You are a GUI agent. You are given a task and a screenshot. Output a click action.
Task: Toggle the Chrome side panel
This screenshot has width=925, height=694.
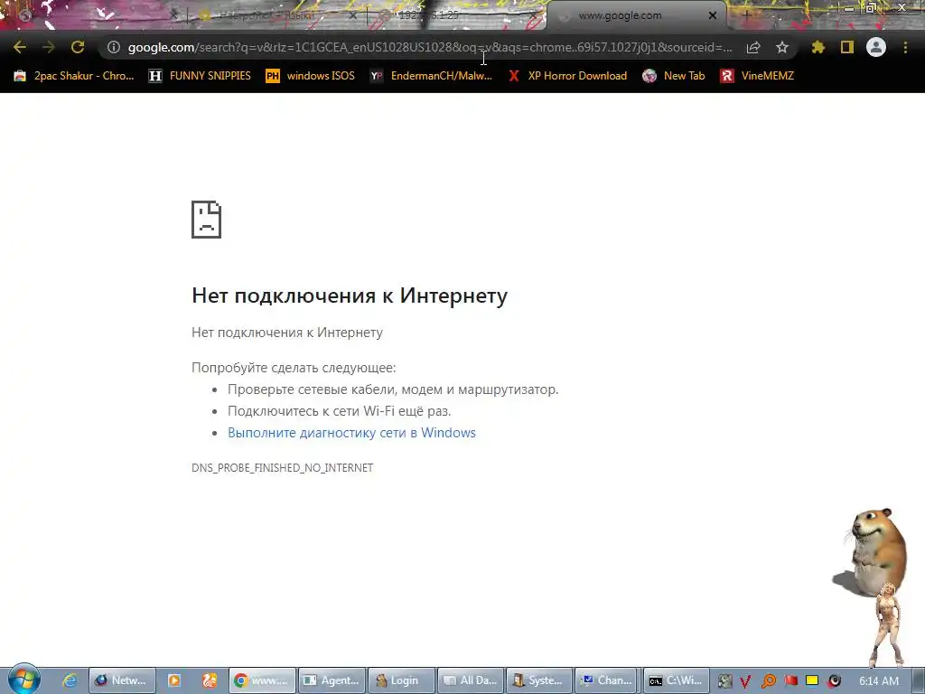click(847, 47)
